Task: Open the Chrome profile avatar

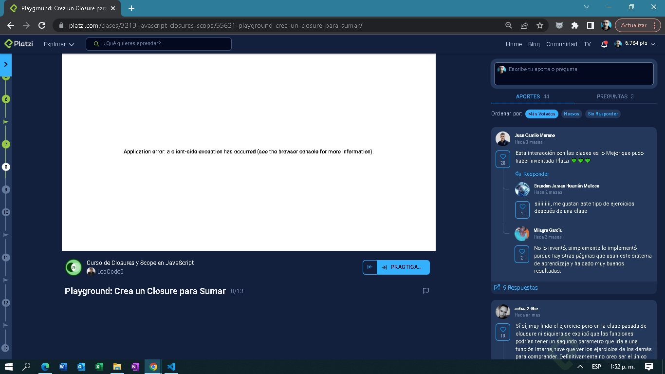Action: point(606,25)
